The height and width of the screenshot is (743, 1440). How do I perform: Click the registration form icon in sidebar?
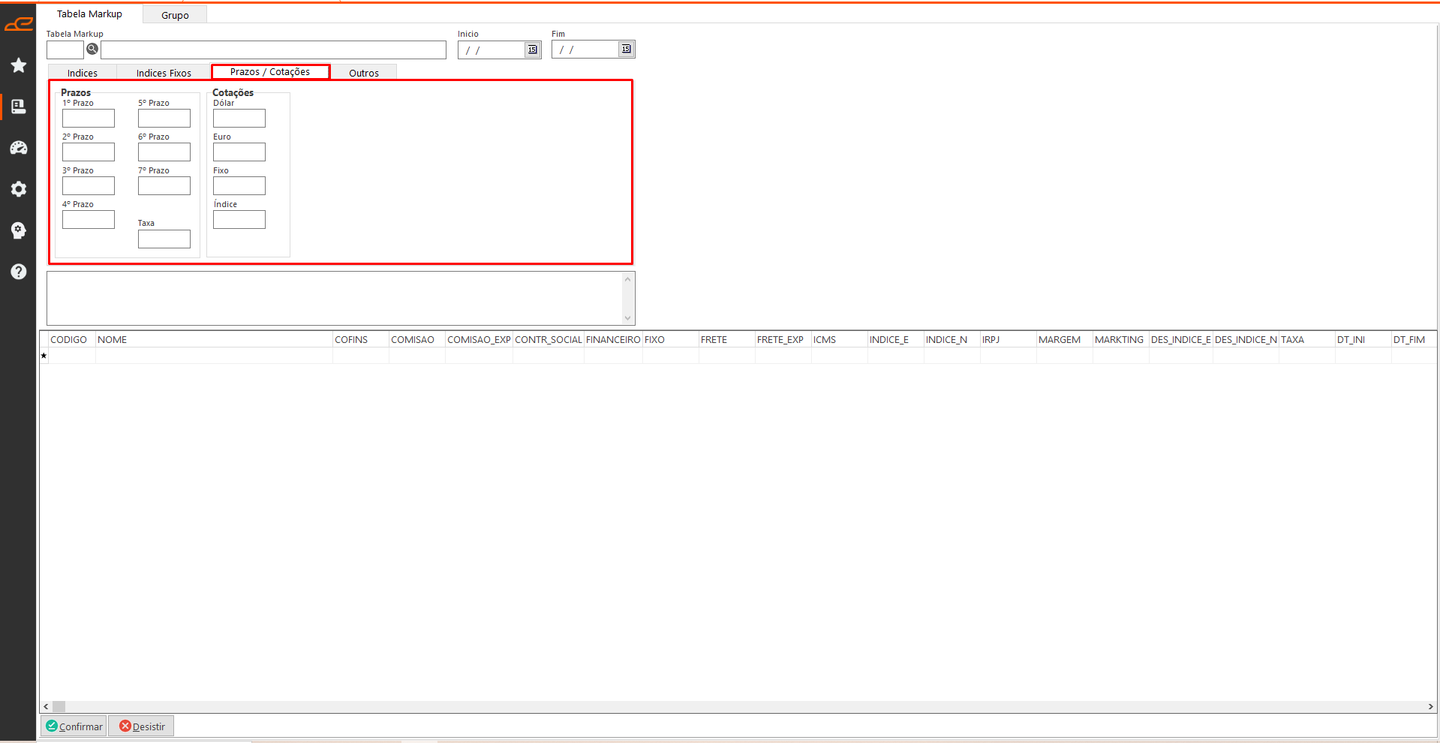19,107
